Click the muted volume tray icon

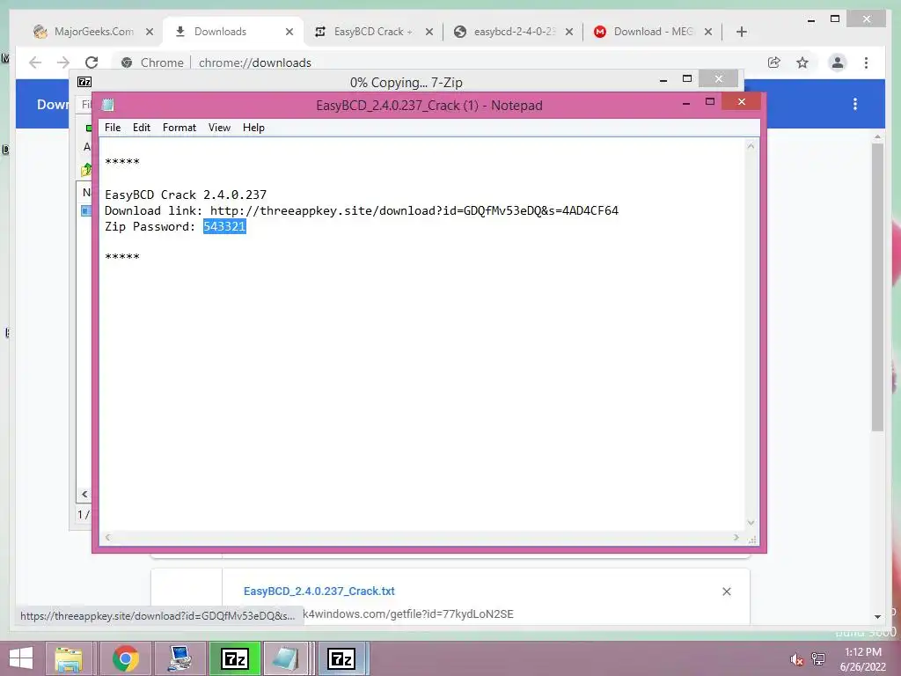click(796, 659)
